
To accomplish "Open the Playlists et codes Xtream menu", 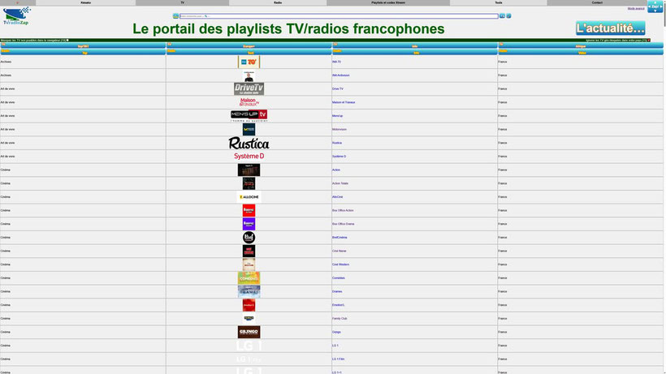I will coord(388,2).
